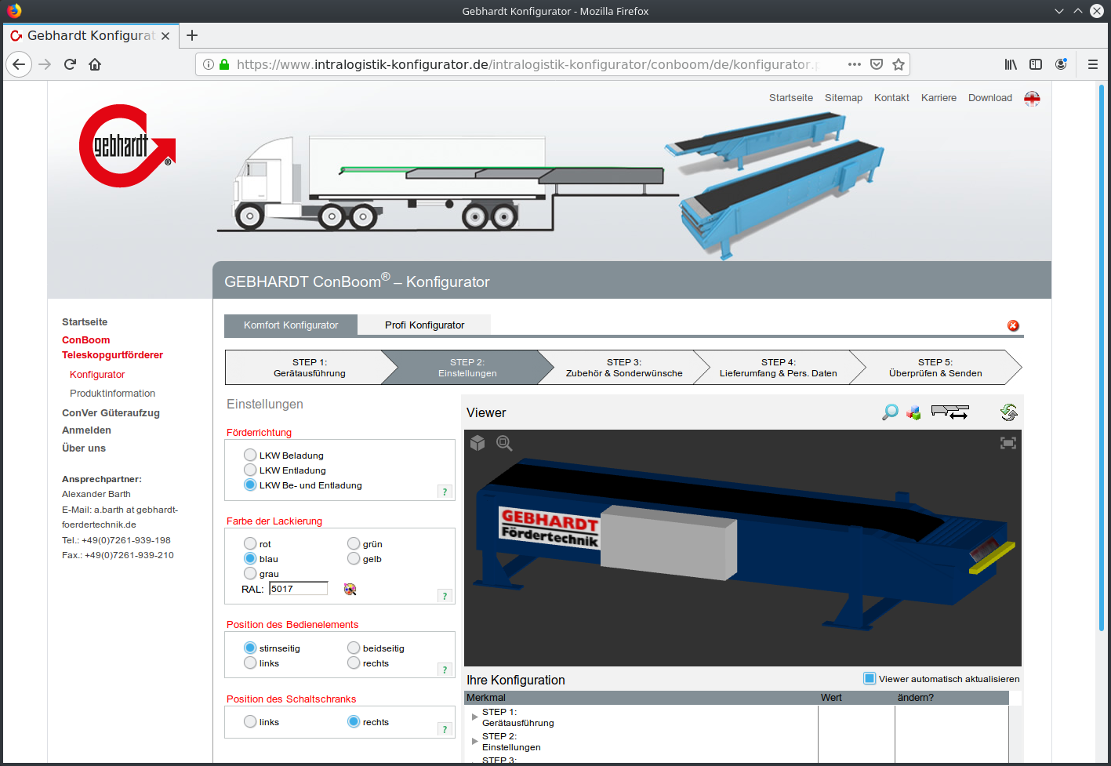Click the 3D cube view icon in viewer

tap(477, 443)
